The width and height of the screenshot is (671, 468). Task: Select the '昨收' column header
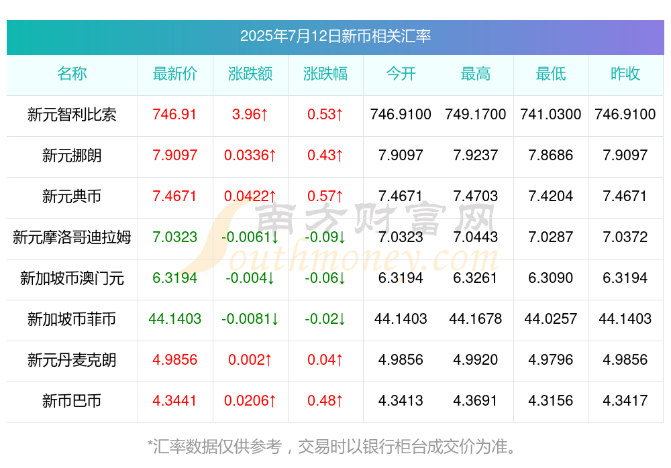point(625,74)
